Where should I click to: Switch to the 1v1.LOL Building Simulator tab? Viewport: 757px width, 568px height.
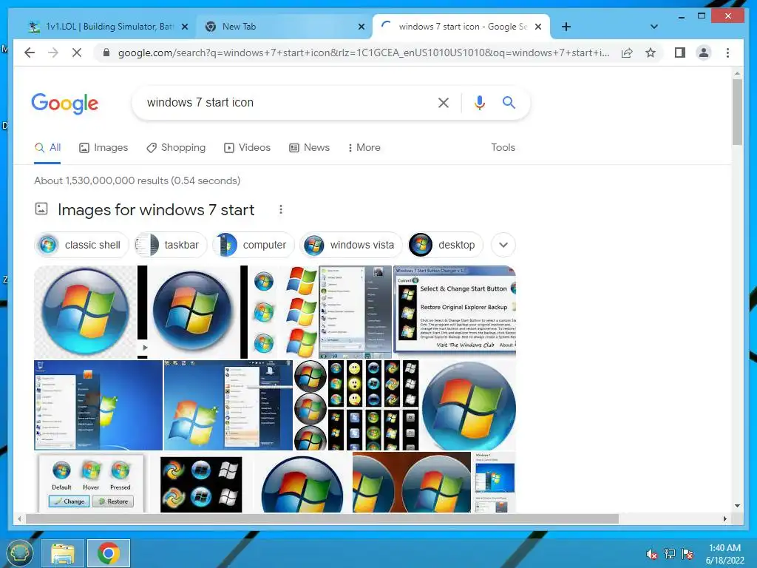pyautogui.click(x=108, y=27)
